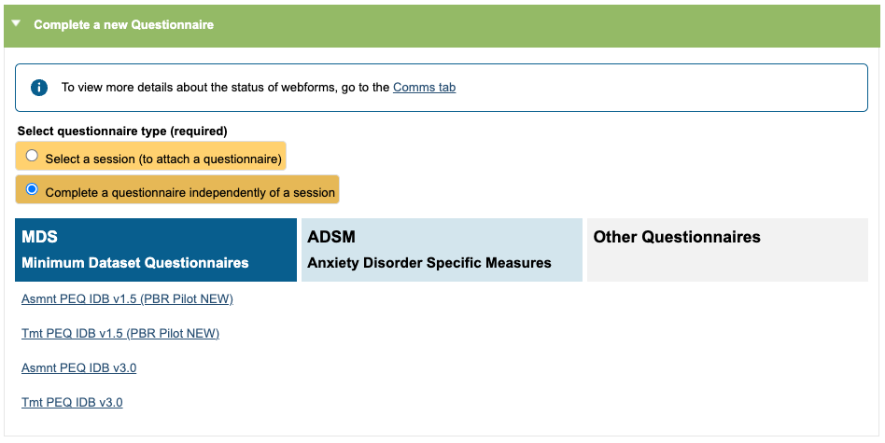Choose the 'independently of a session' radio button
Screen dimensions: 885x443
(x=32, y=189)
